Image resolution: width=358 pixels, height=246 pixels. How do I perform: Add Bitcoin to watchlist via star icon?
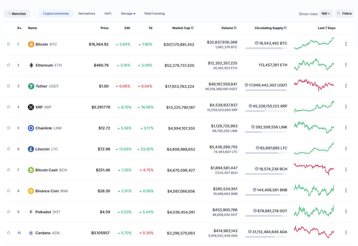pyautogui.click(x=8, y=44)
